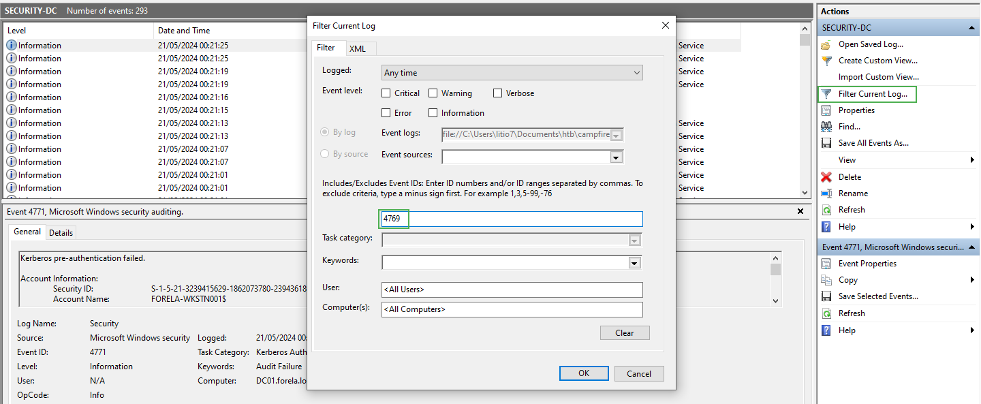981x404 pixels.
Task: Click the Save All Events As disk icon
Action: (x=826, y=143)
